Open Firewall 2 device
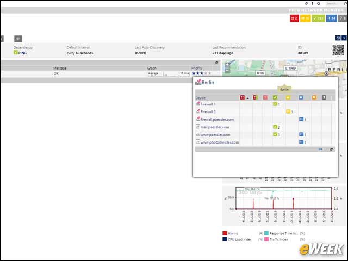The height and width of the screenshot is (261, 348). click(x=208, y=112)
